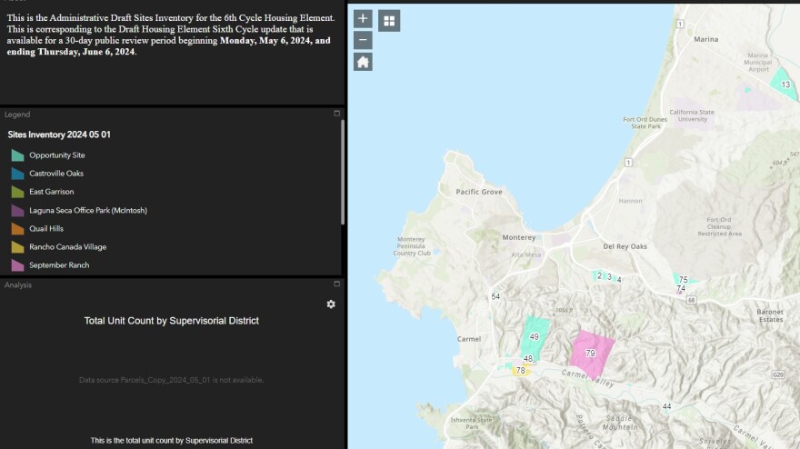
Task: Click the Total Unit Count chart title
Action: (x=172, y=321)
